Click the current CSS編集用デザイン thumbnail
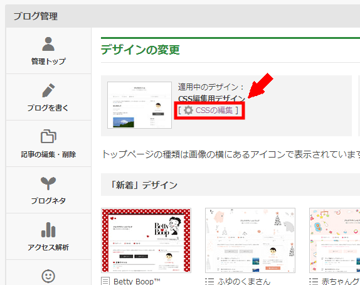The width and height of the screenshot is (360, 285). [139, 105]
